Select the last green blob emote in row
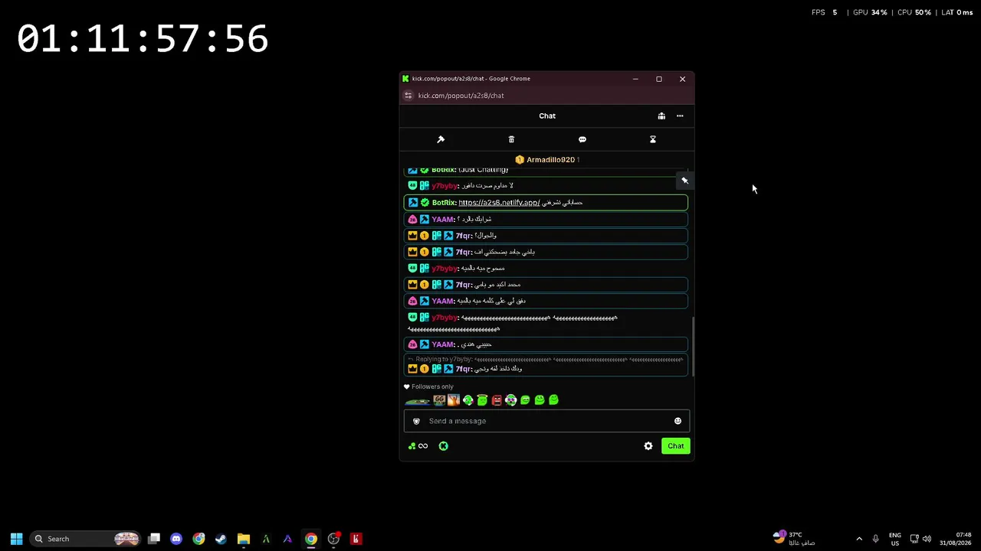The width and height of the screenshot is (981, 551). 553,400
